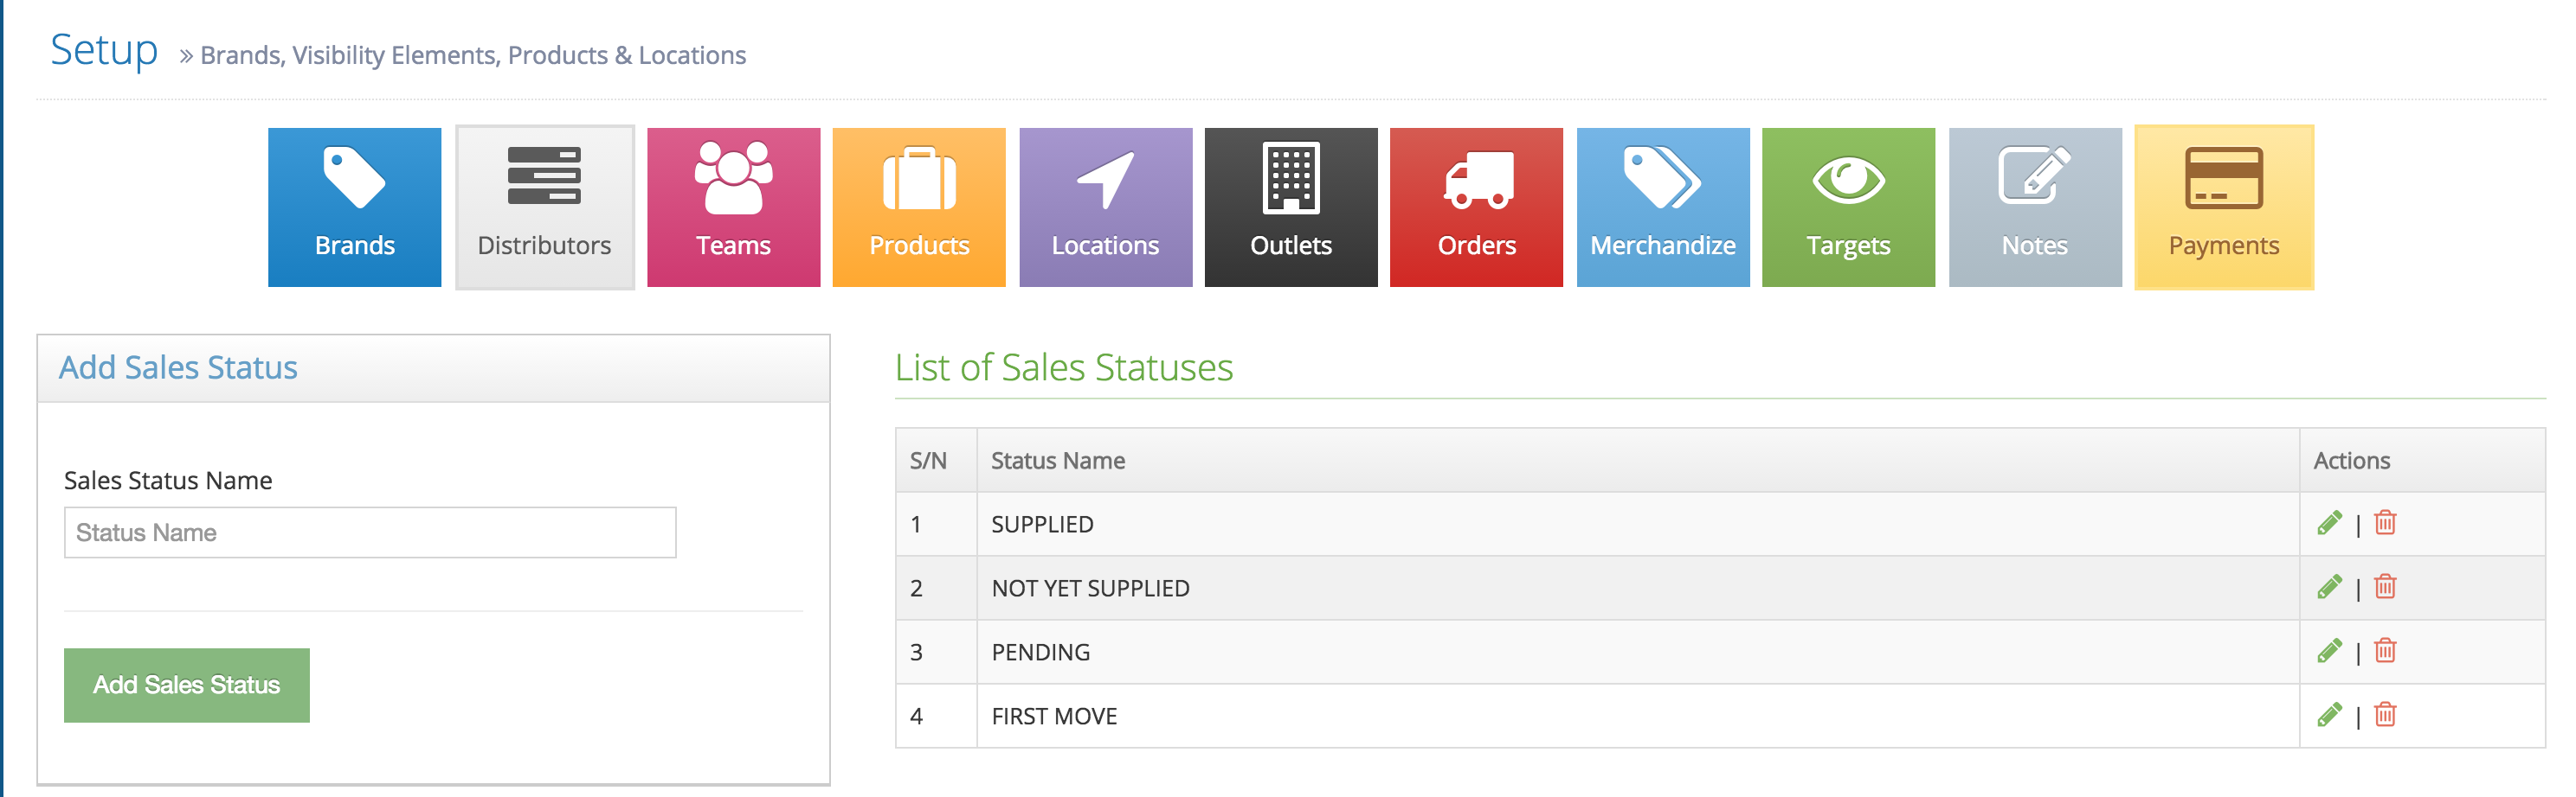Delete the NOT YET SUPPLIED status
This screenshot has height=797, width=2576.
pyautogui.click(x=2385, y=587)
